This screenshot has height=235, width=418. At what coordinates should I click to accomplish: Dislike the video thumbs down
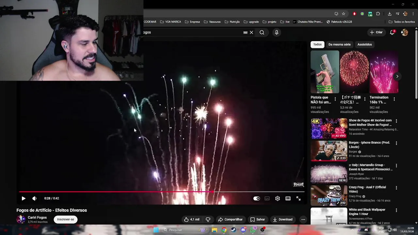(208, 219)
